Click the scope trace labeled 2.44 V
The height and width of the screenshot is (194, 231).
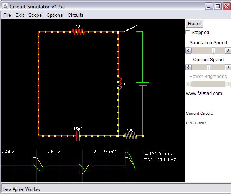pos(22,166)
